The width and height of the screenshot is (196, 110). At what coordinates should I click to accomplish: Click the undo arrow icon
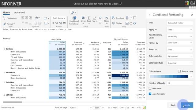click(x=131, y=18)
